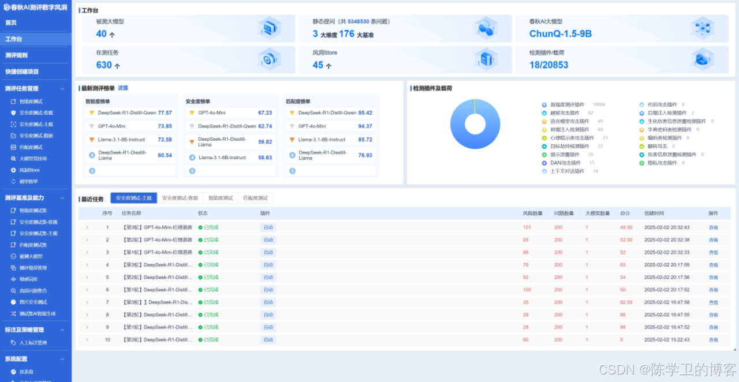Click icon beside 图片安全测试

coord(13,302)
